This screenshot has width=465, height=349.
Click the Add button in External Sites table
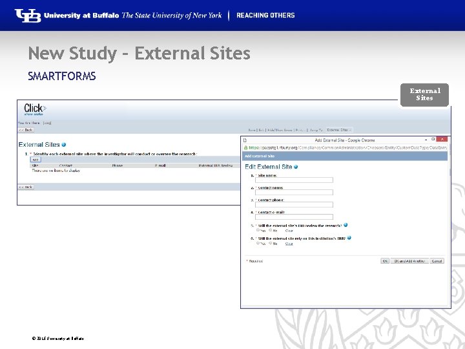[36, 160]
